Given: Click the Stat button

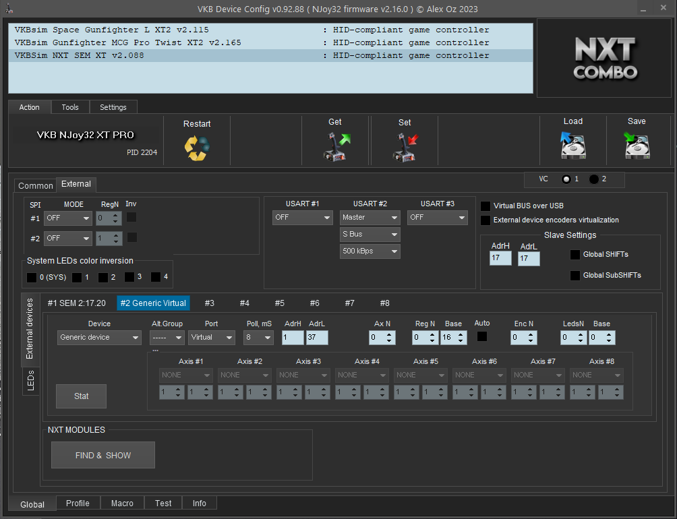Looking at the screenshot, I should (81, 396).
